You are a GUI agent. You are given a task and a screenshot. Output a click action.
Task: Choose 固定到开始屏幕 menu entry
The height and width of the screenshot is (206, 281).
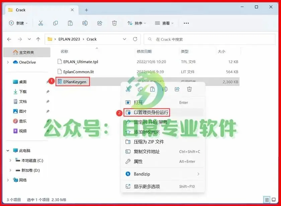[x=163, y=122]
